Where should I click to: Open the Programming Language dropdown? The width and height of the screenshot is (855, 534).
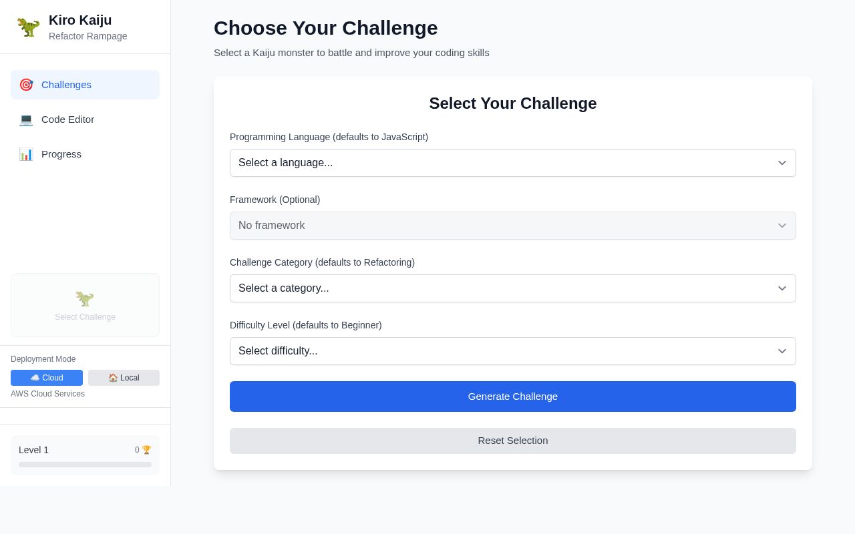click(x=513, y=163)
